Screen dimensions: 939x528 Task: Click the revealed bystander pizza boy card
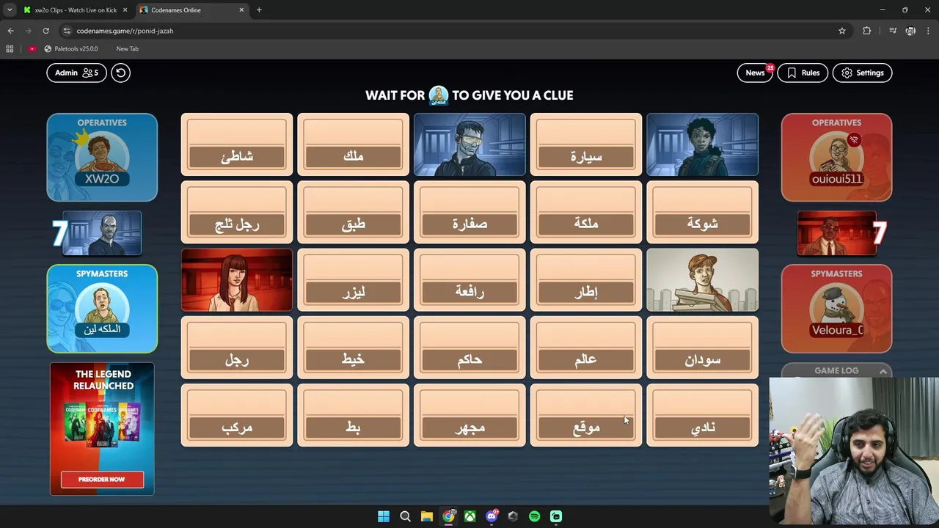(x=702, y=280)
